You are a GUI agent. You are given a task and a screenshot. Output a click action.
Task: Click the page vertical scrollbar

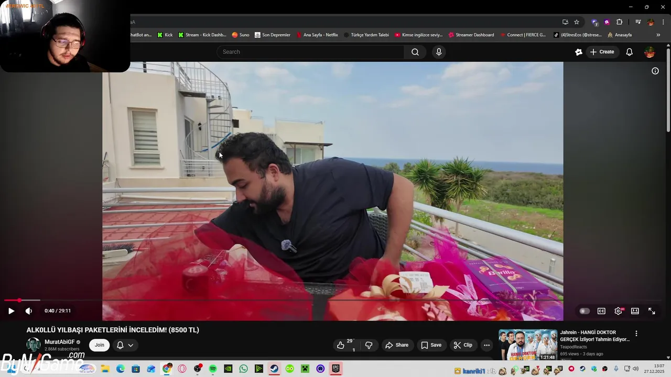click(668, 89)
